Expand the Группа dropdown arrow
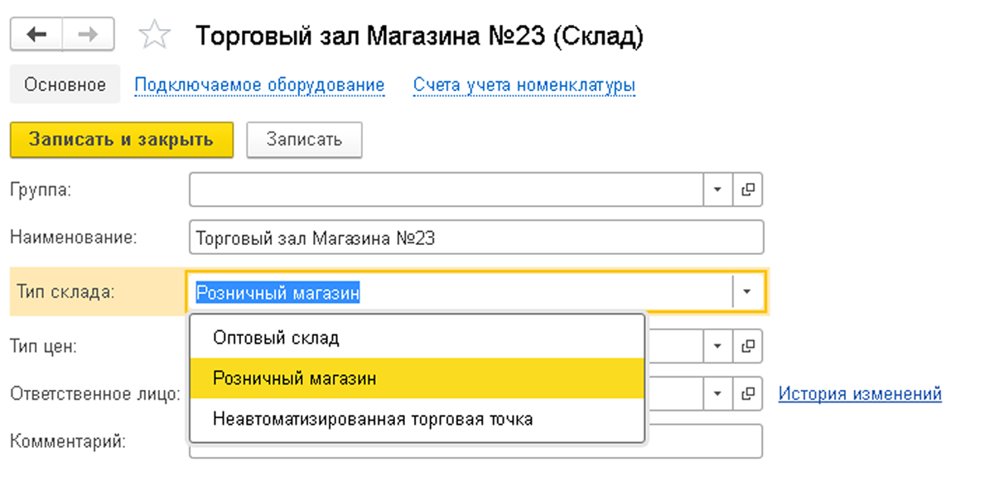The image size is (994, 481). coord(717,190)
